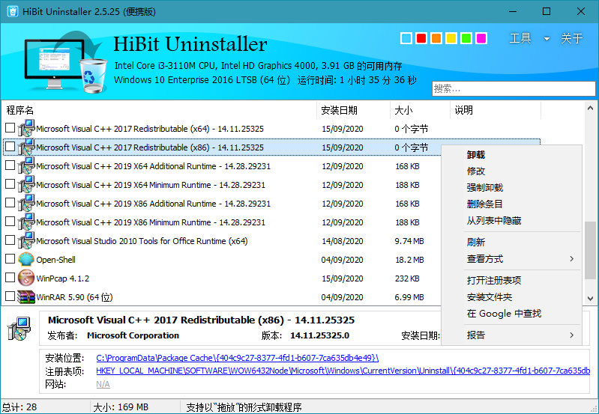Select the Open-Shell checkbox
This screenshot has width=599, height=414.
(x=10, y=259)
